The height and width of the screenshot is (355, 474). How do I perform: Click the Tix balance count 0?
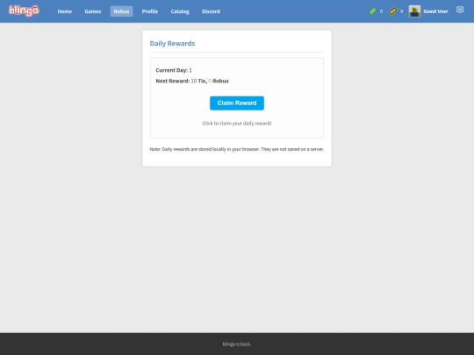(401, 11)
